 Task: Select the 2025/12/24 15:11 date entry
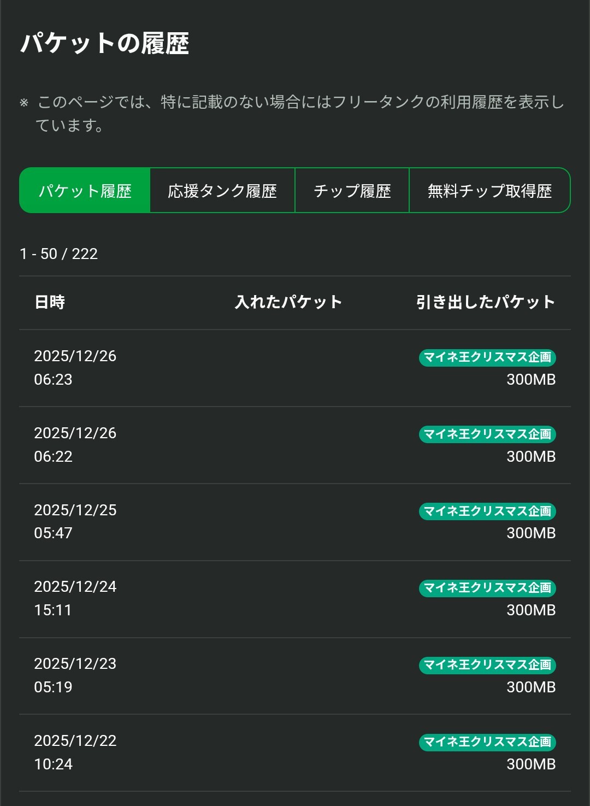[x=75, y=598]
